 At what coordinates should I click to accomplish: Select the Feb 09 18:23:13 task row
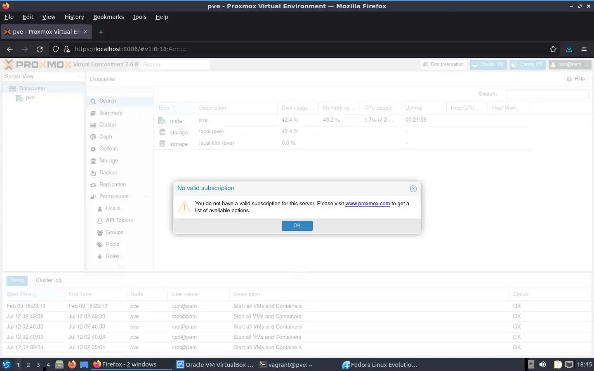coord(297,306)
